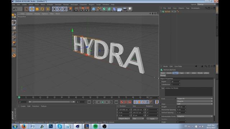Click the Undo arrow icon

(15, 9)
